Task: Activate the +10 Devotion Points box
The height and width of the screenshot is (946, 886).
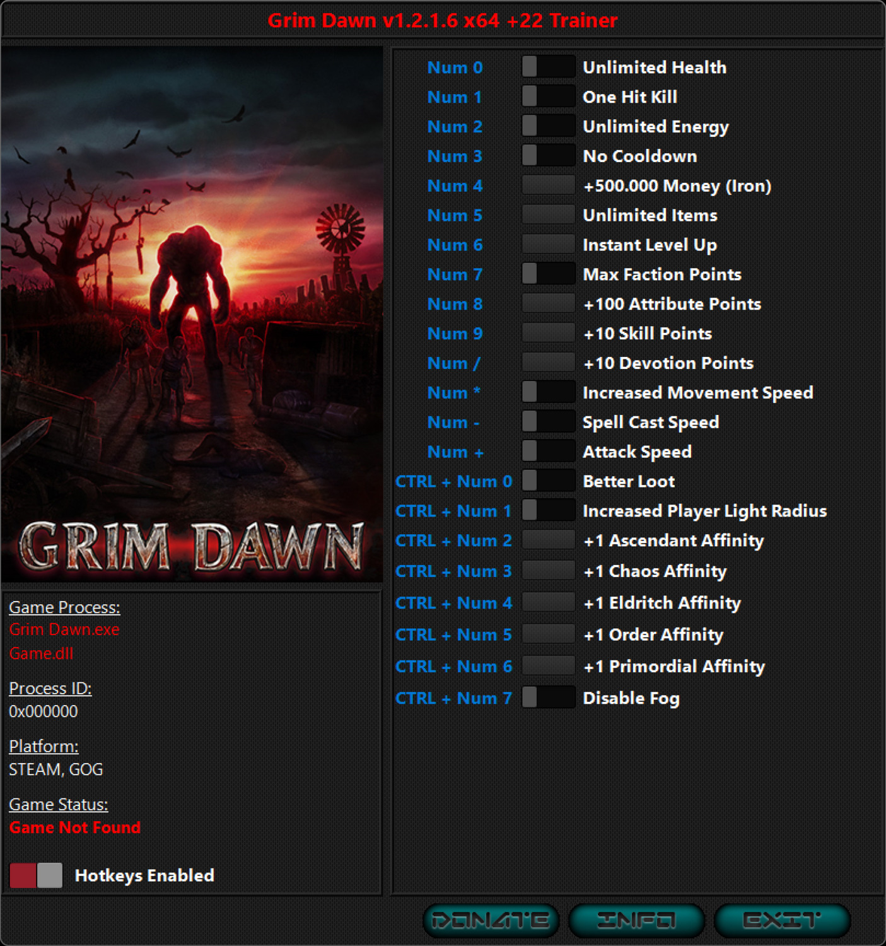Action: (549, 363)
